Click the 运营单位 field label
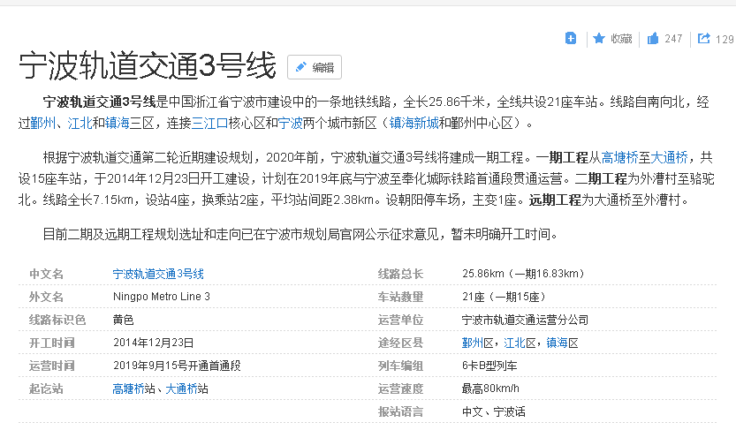736x430 pixels. click(x=400, y=320)
